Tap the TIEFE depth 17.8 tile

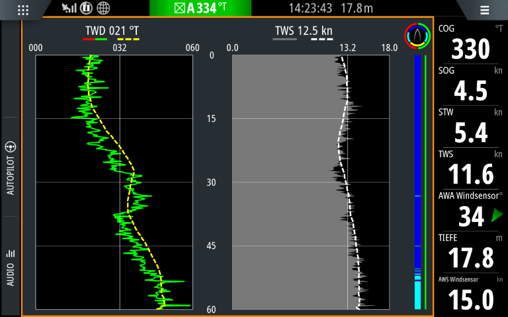(470, 252)
